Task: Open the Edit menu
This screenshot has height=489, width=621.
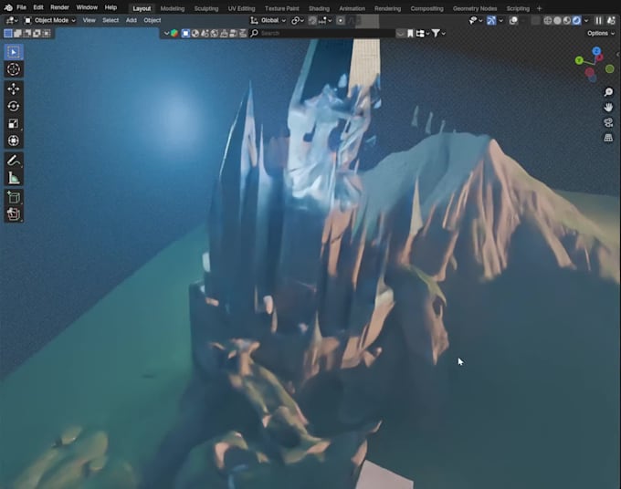Action: click(38, 7)
